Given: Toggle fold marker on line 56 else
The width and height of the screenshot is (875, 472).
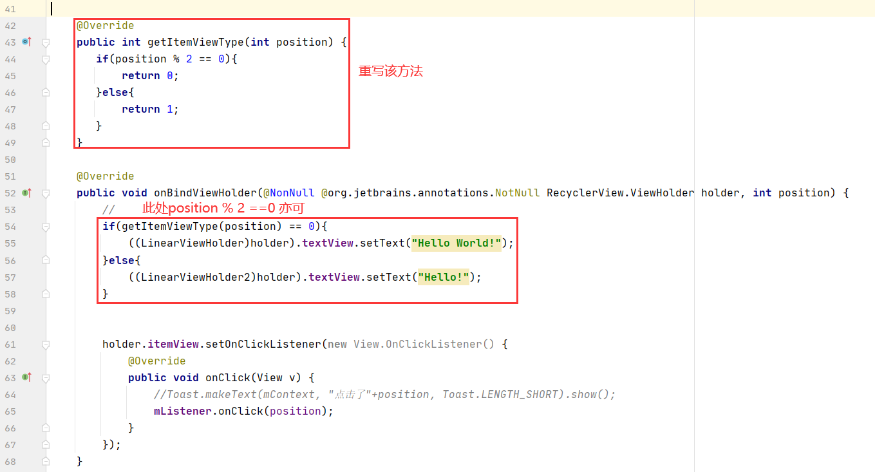Looking at the screenshot, I should 46,260.
